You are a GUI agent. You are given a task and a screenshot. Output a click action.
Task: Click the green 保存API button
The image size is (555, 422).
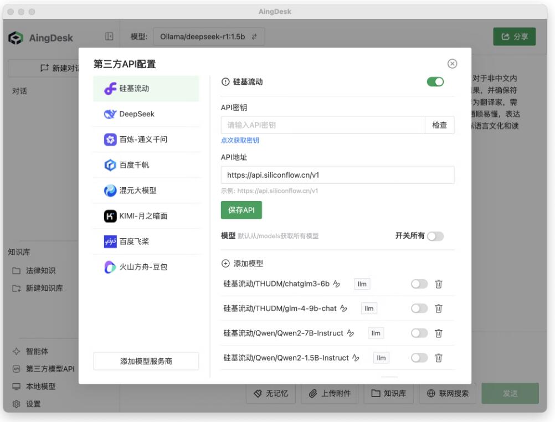tap(241, 210)
